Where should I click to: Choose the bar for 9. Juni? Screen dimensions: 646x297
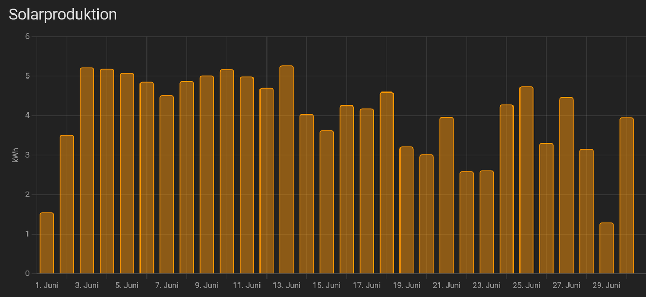click(x=207, y=175)
